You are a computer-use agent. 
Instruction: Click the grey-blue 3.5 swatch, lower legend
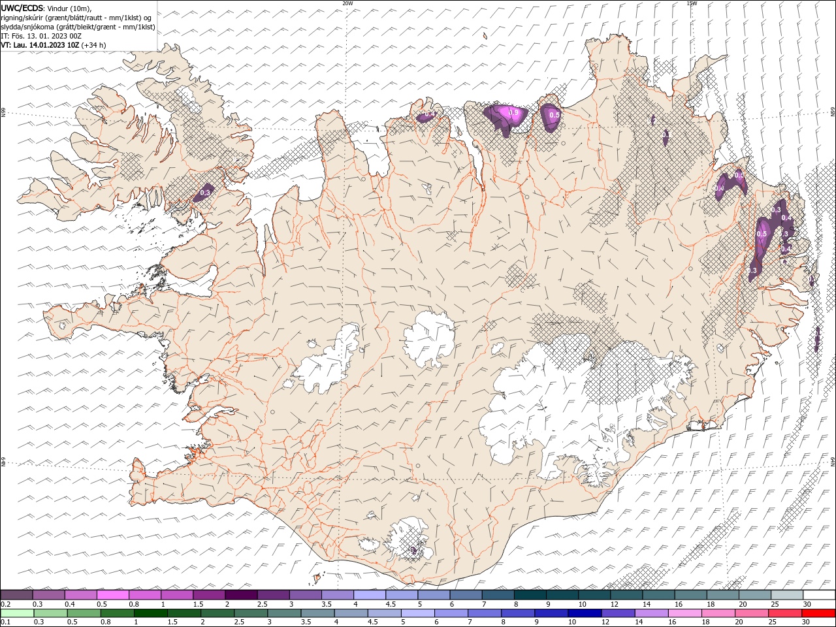click(x=317, y=613)
